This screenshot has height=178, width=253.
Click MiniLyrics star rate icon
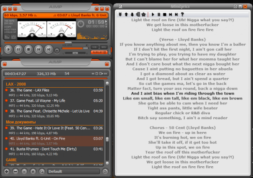tap(144, 14)
